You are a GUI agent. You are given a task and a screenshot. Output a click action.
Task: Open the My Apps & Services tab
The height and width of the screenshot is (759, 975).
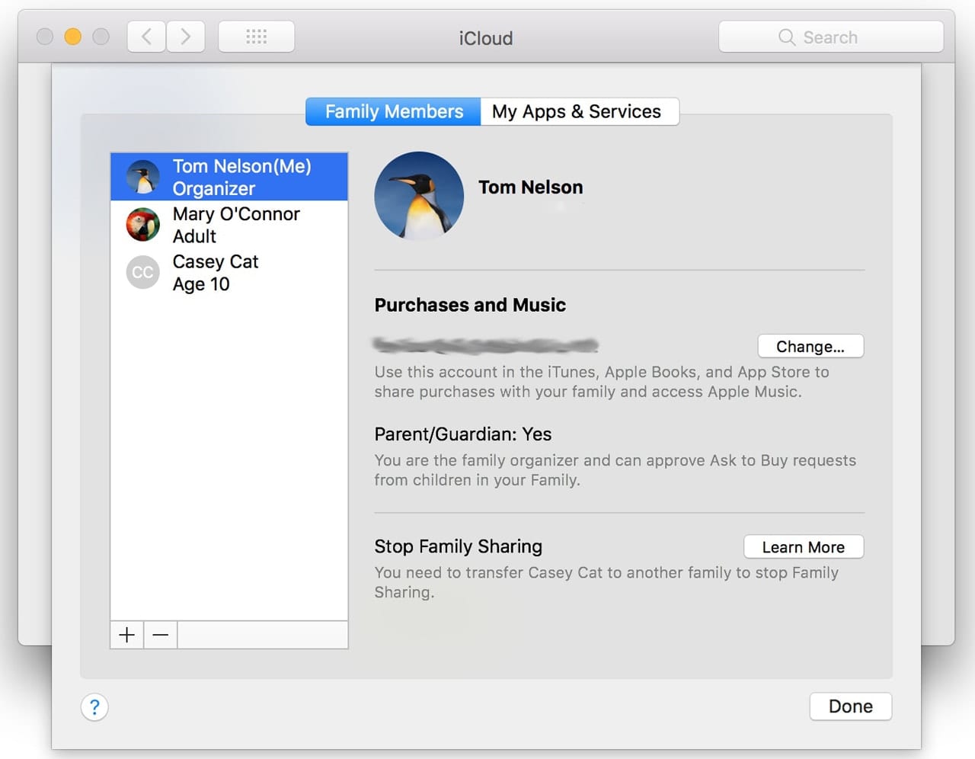point(579,111)
